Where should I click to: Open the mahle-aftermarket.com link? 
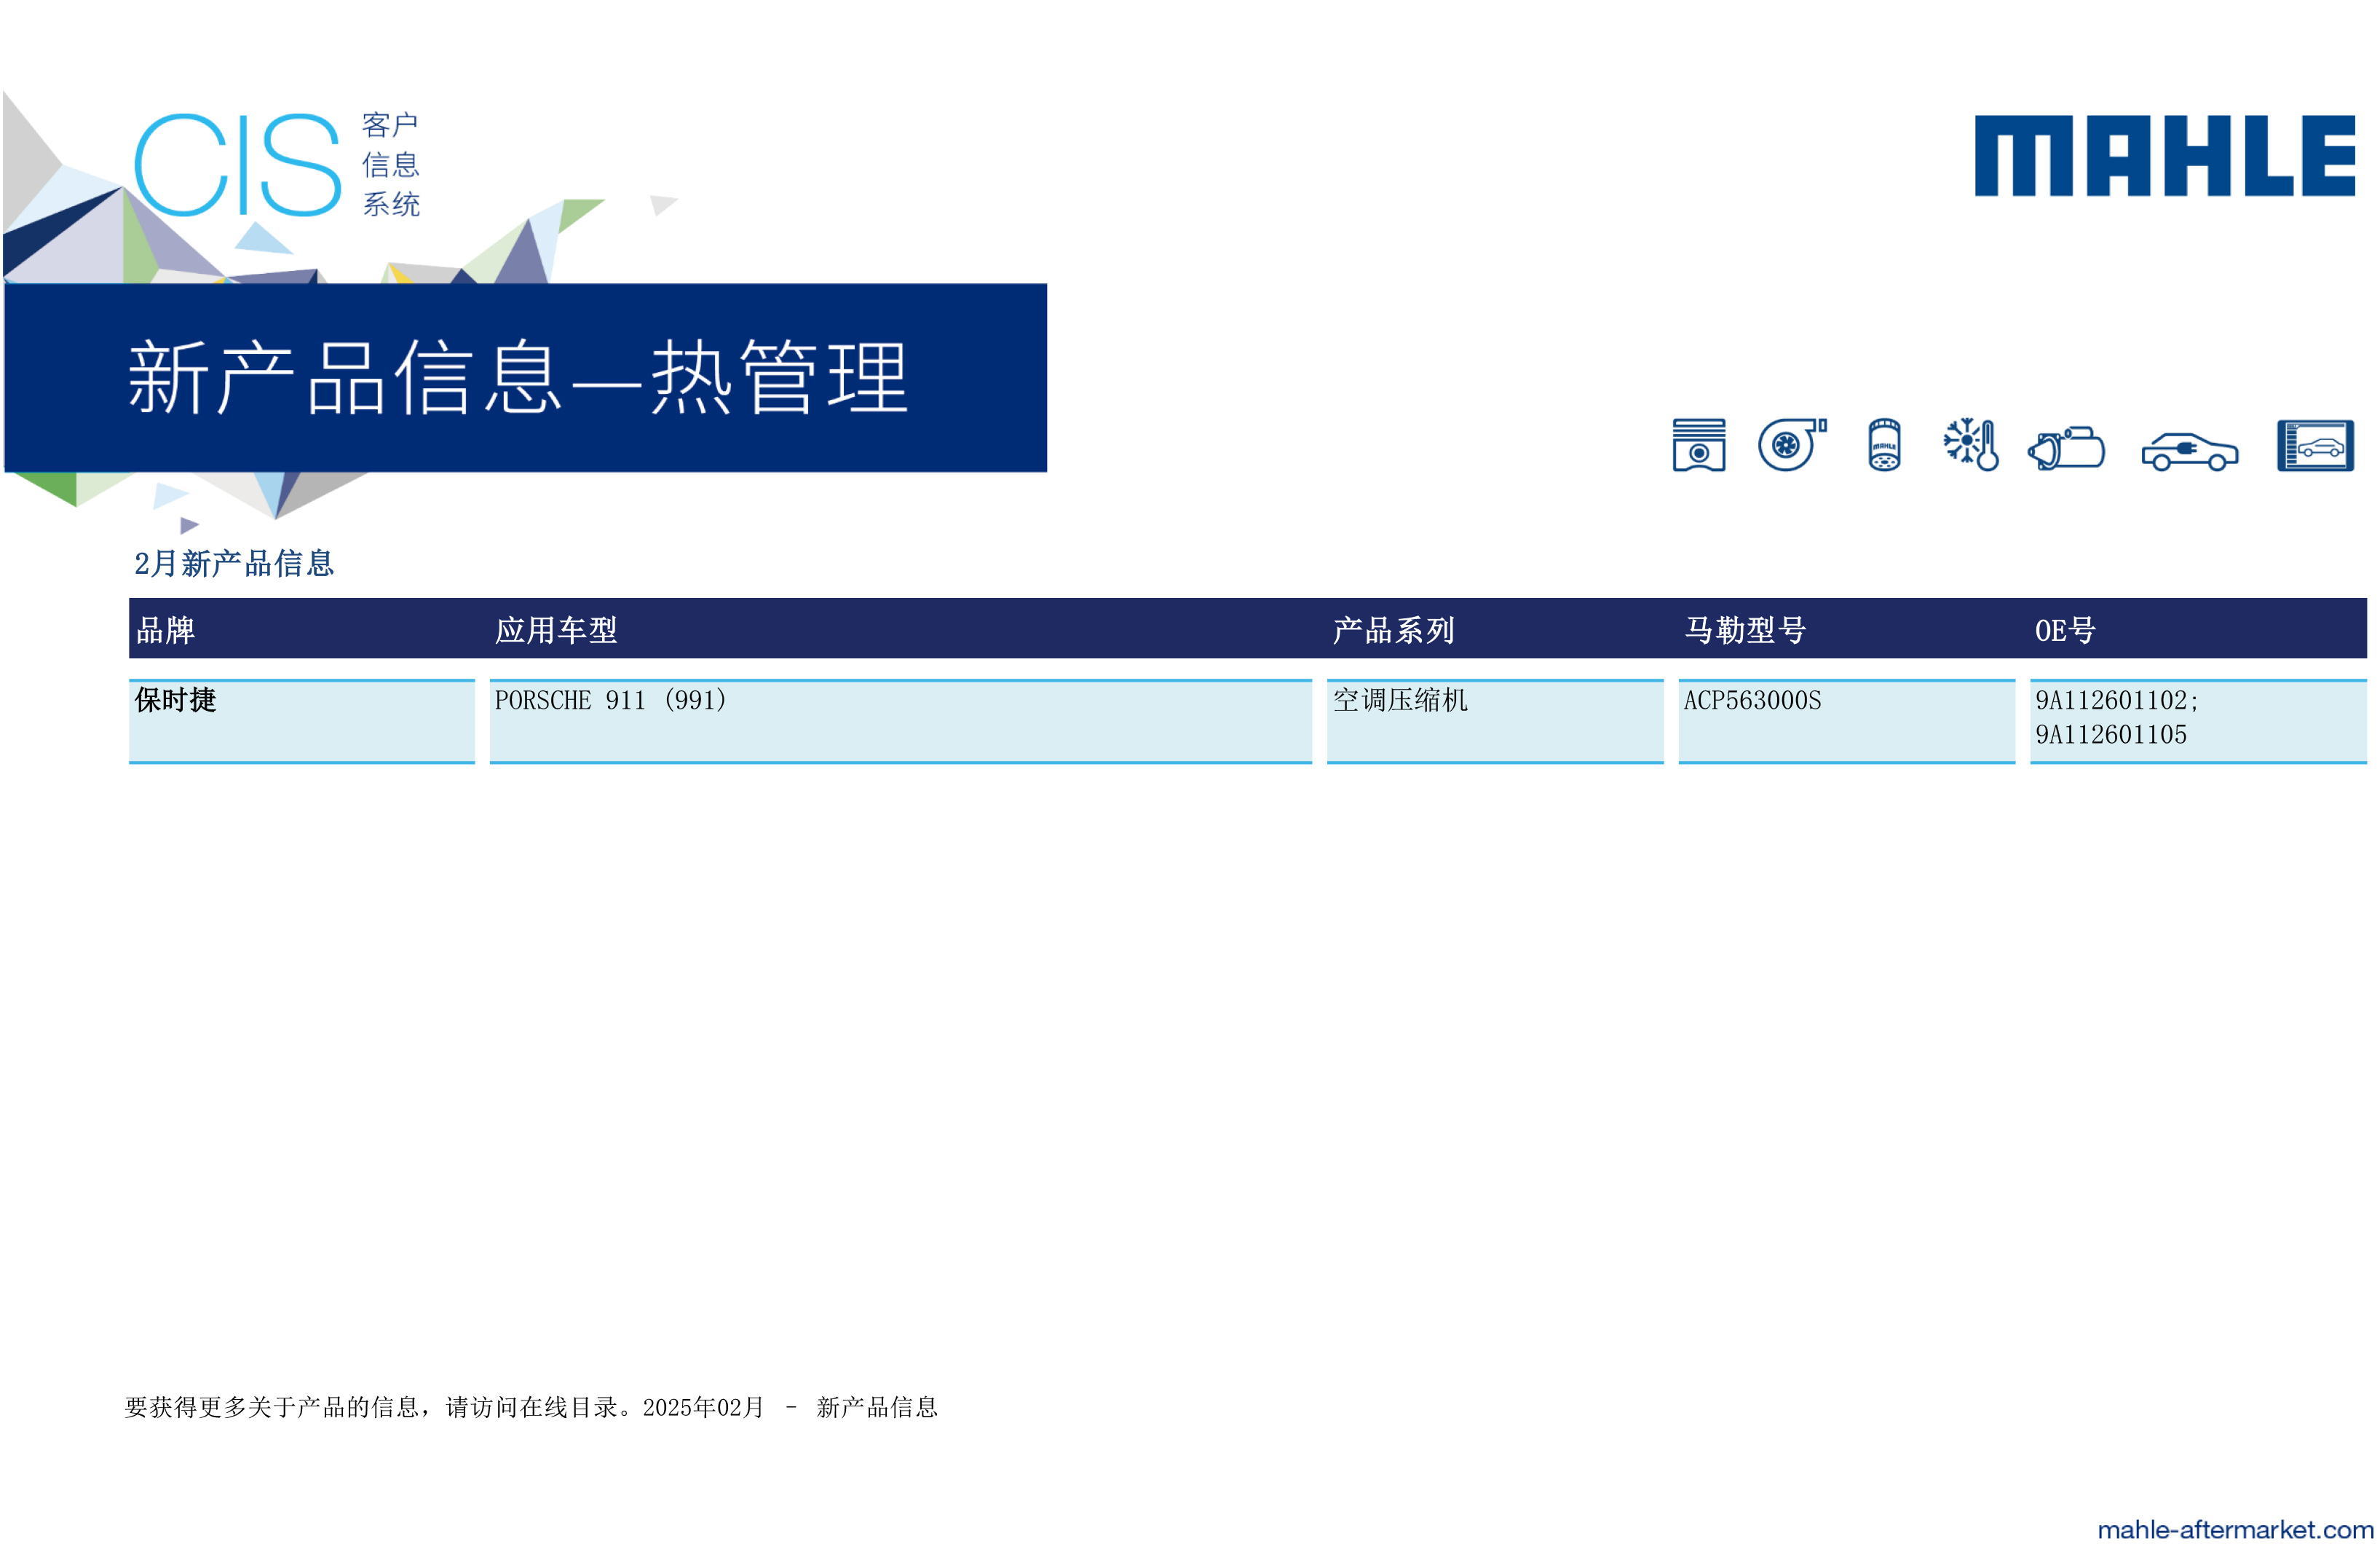(x=2235, y=1529)
